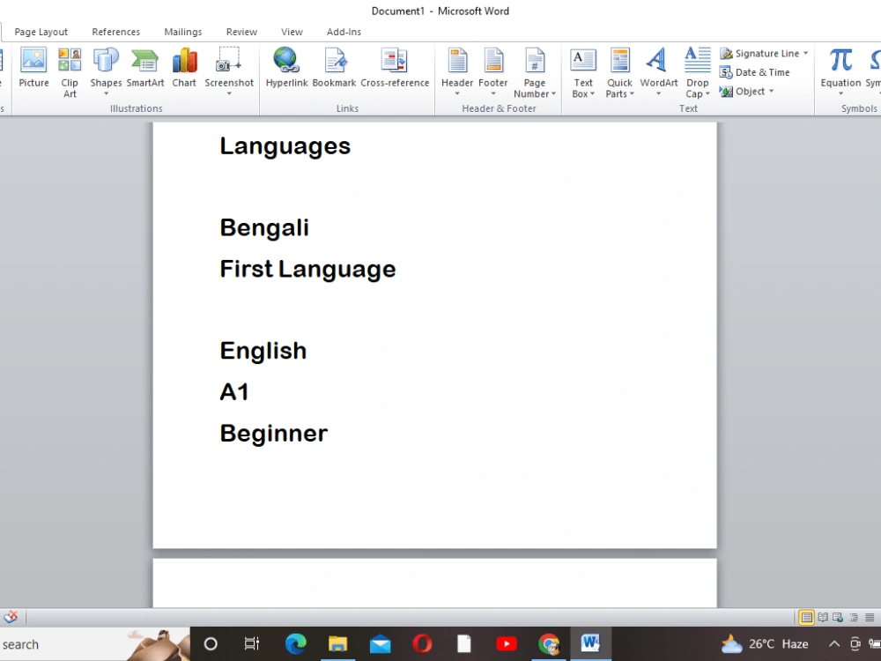The image size is (881, 661).
Task: Switch to Outline view
Action: pyautogui.click(x=854, y=618)
